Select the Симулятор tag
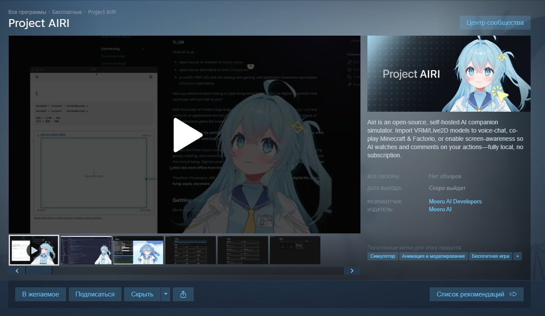 coord(383,256)
